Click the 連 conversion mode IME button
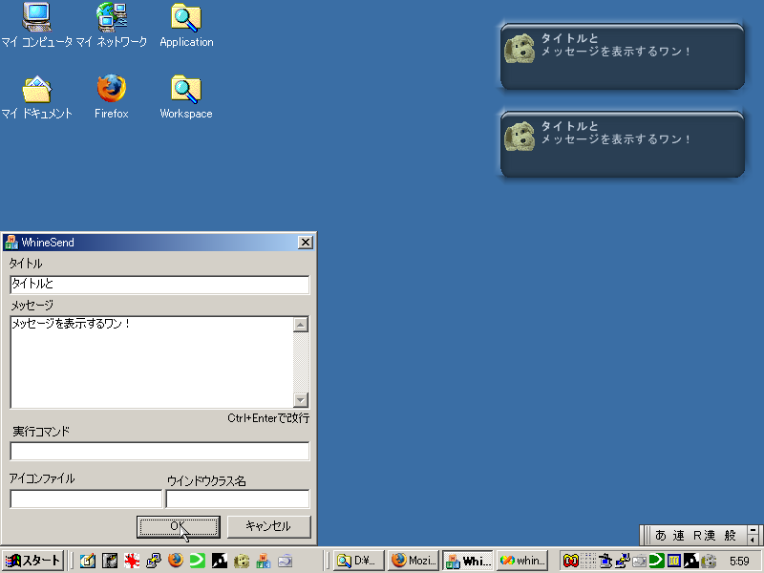 pyautogui.click(x=679, y=536)
